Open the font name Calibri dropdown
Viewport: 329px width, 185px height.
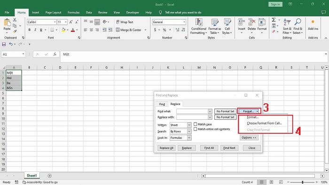coord(55,22)
